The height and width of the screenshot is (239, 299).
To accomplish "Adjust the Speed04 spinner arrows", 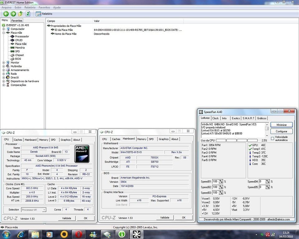I will pyautogui.click(x=268, y=182).
